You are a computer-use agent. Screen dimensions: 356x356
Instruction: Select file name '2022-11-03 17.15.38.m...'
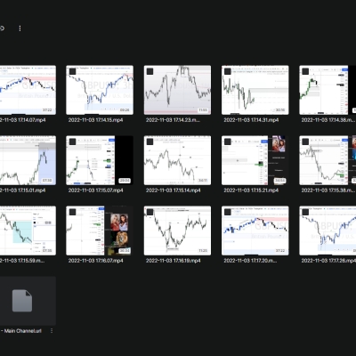point(328,190)
